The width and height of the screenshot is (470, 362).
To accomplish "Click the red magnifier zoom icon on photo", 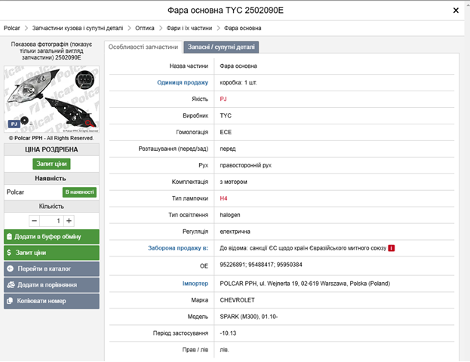I will 89,123.
